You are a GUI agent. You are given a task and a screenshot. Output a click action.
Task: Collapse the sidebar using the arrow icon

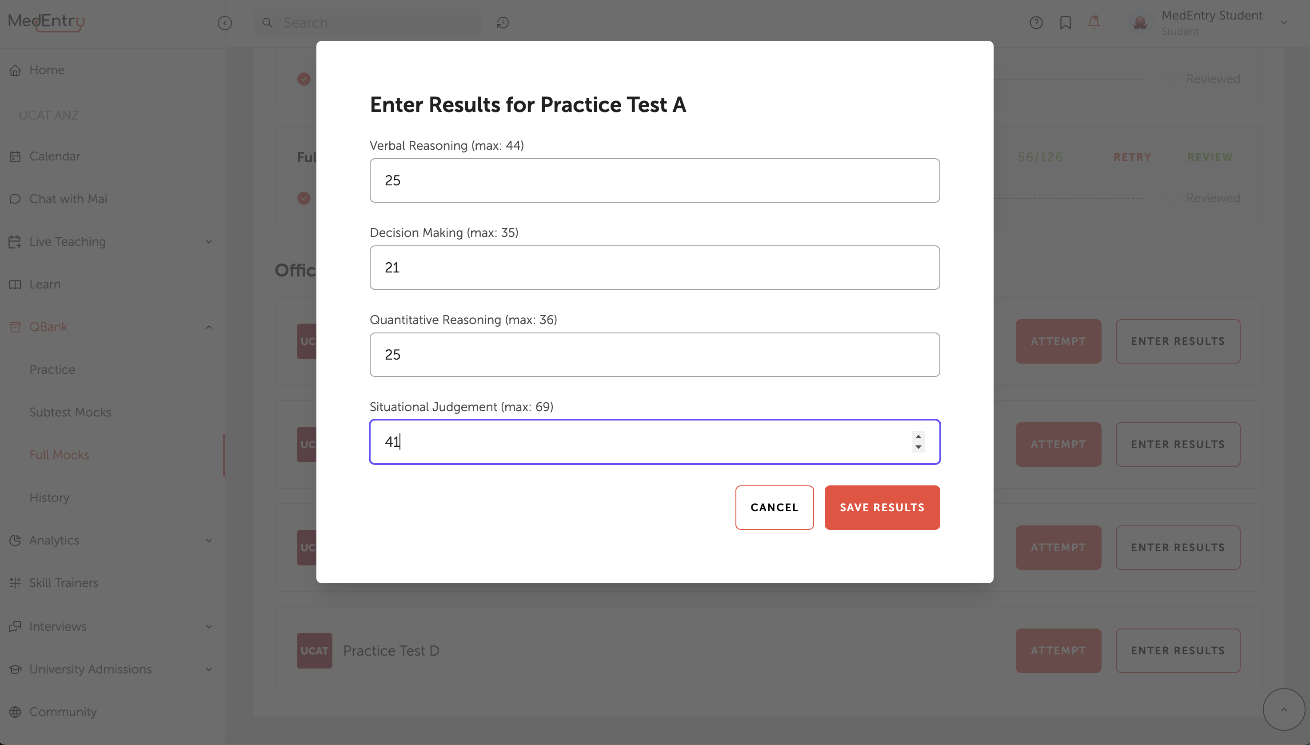(224, 23)
